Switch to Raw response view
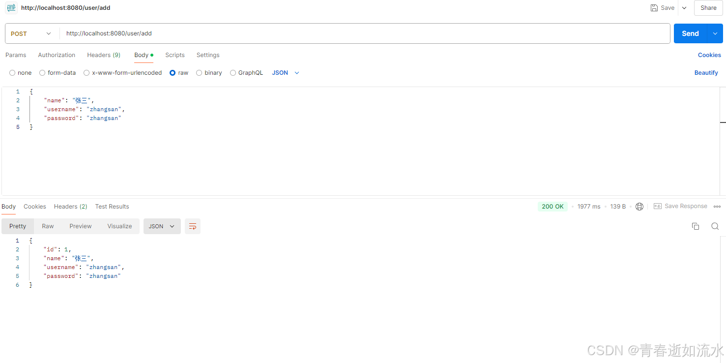Viewport: 726px width, 363px height. [48, 226]
